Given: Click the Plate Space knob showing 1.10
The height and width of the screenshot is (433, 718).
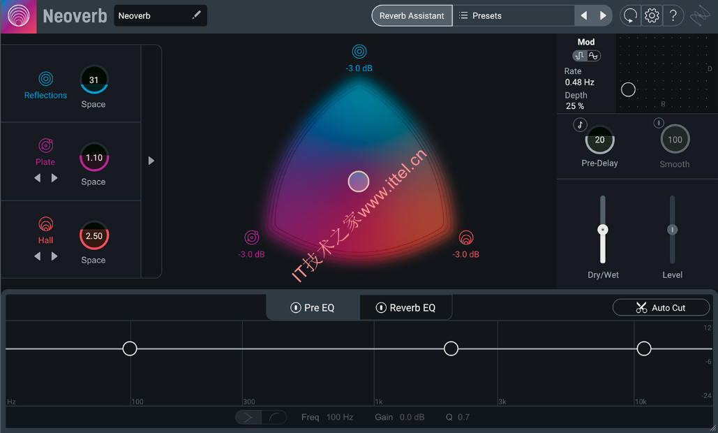Looking at the screenshot, I should pyautogui.click(x=94, y=157).
